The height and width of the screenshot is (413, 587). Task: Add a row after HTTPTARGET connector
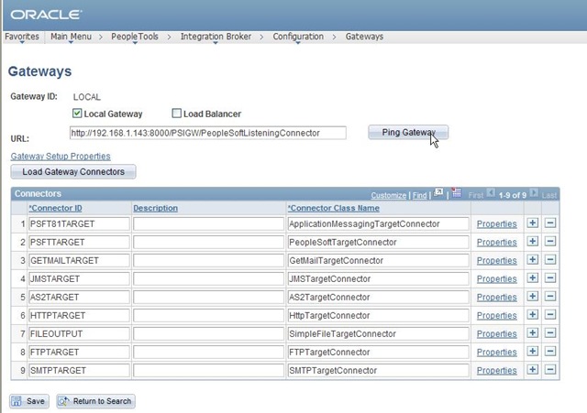(532, 315)
